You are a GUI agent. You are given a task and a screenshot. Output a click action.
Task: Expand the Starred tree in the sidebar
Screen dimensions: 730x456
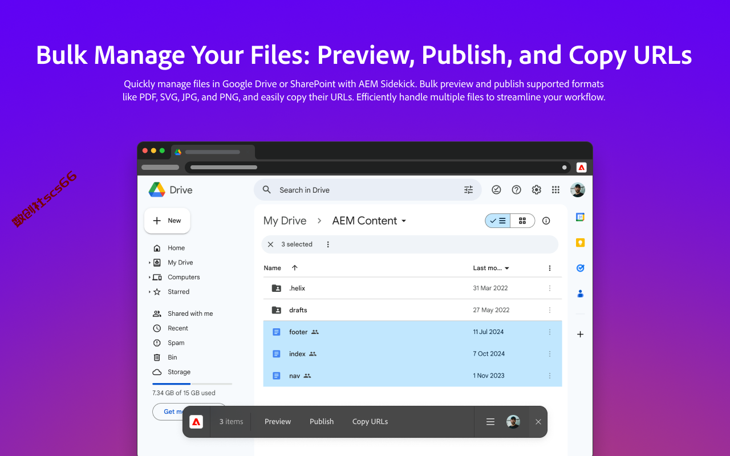coord(150,292)
